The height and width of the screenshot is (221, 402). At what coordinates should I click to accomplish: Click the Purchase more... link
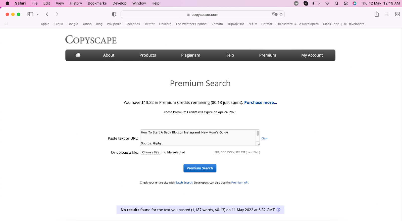261,103
